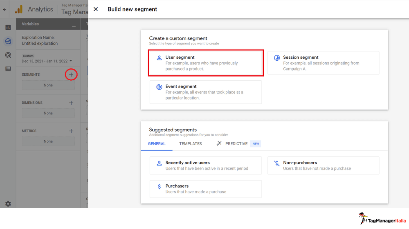This screenshot has width=409, height=229.
Task: Open Advertising from the sidebar icon
Action: coord(8,55)
